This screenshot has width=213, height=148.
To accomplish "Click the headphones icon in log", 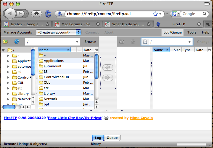I will 106,118.
